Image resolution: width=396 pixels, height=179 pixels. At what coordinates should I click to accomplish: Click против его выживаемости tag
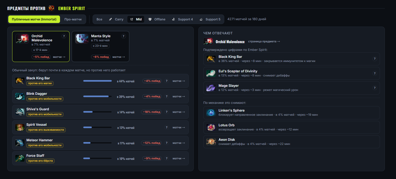click(46, 130)
